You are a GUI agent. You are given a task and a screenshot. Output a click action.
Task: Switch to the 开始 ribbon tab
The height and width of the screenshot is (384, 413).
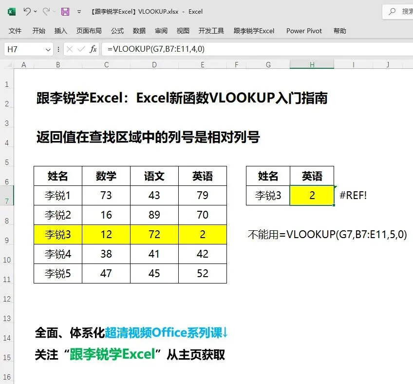39,31
